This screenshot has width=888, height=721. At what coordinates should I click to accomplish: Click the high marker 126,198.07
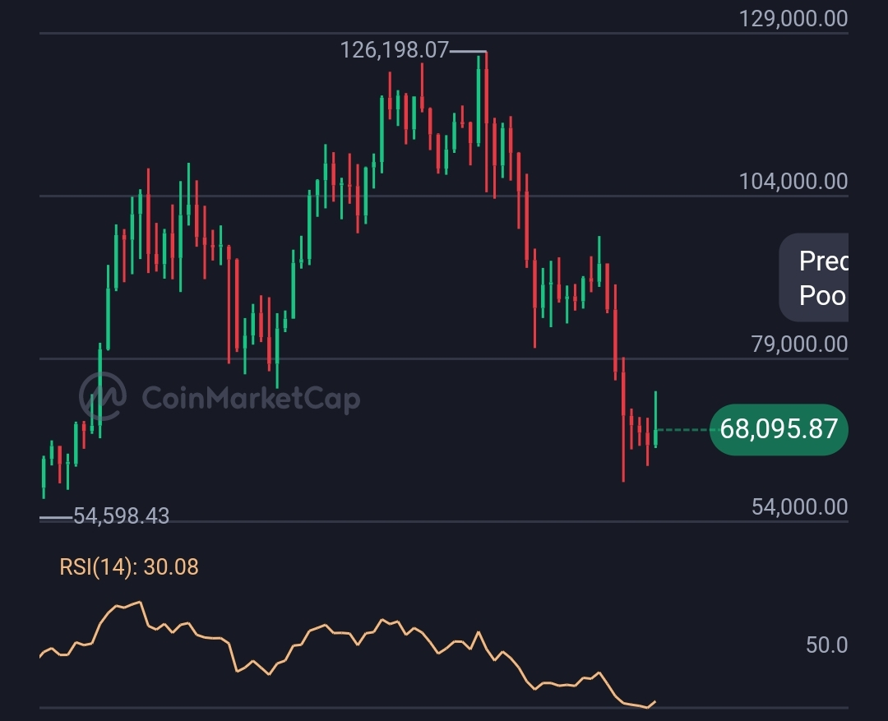(x=394, y=50)
